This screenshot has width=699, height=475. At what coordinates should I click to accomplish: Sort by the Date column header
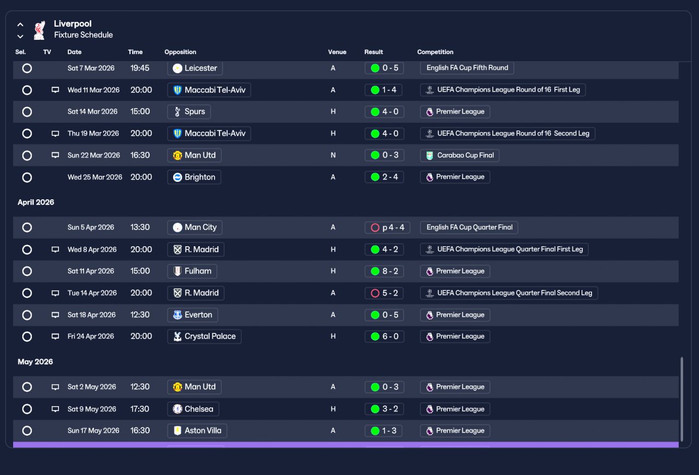[74, 52]
